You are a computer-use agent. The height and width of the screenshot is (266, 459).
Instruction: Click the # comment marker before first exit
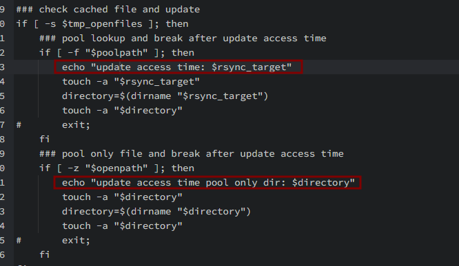pos(19,125)
